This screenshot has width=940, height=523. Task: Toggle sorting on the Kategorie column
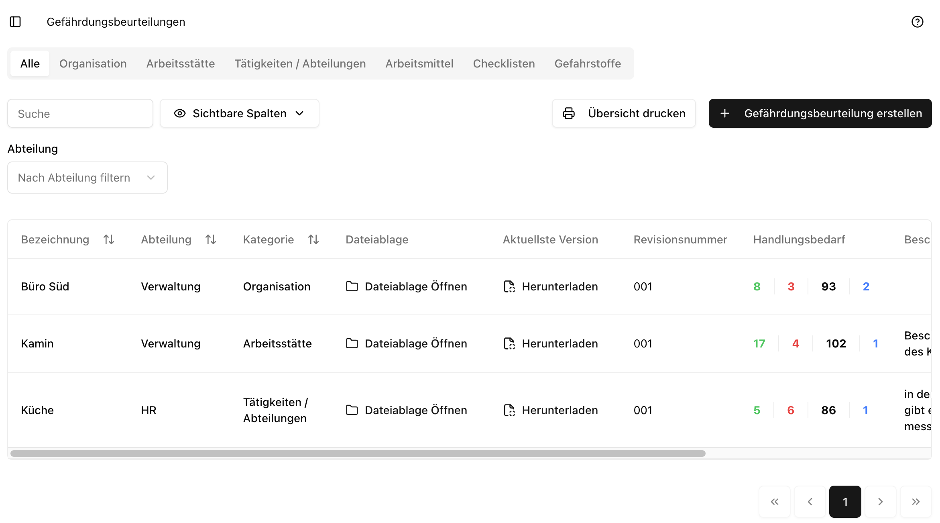pos(313,239)
